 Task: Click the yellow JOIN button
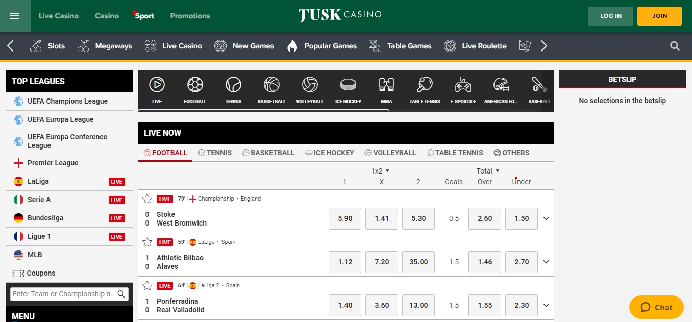coord(659,16)
